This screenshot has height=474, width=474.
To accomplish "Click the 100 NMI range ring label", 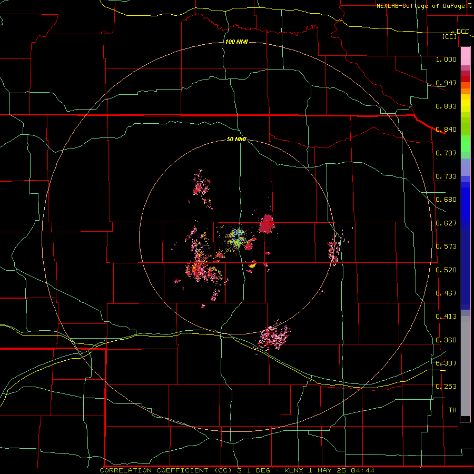I will [x=236, y=42].
